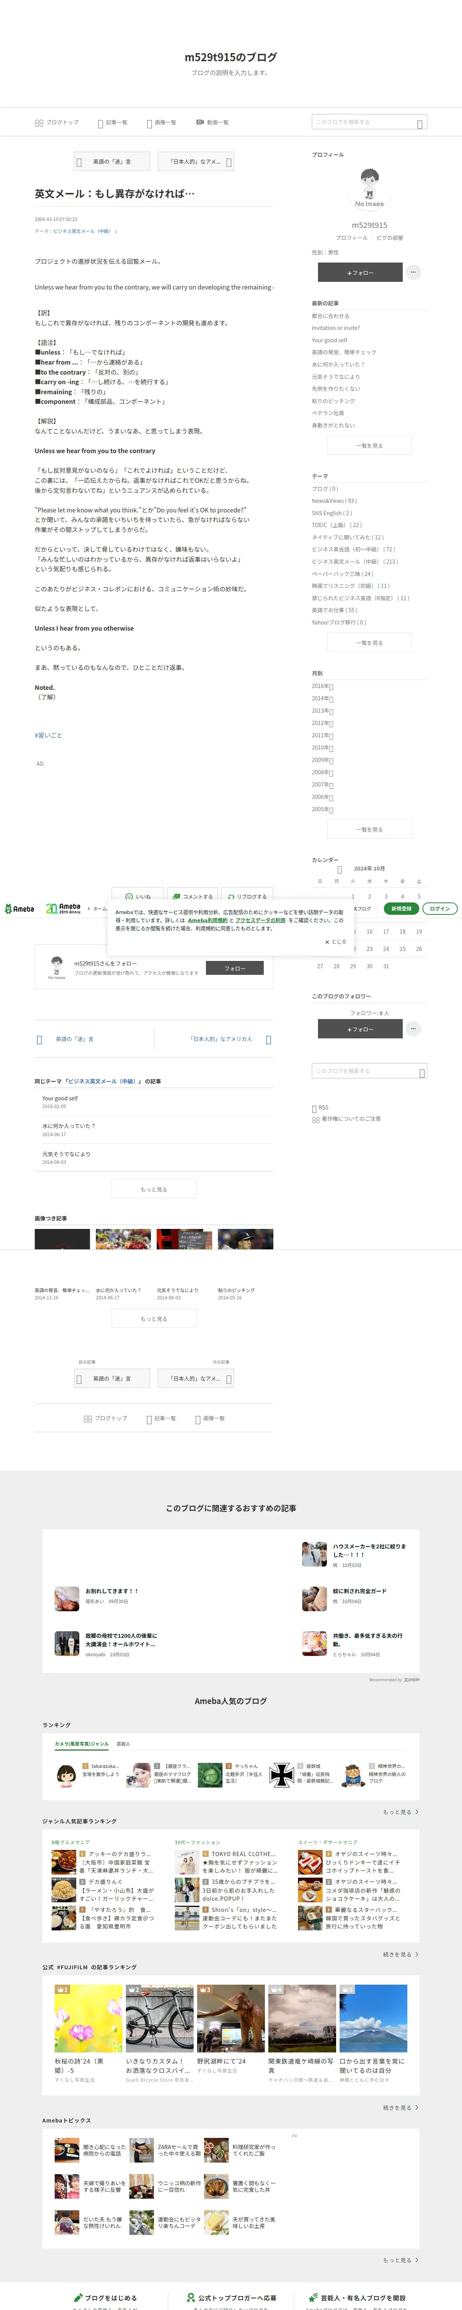This screenshot has width=462, height=2310.
Task: Open the 動画一覧 video list tab
Action: point(213,123)
